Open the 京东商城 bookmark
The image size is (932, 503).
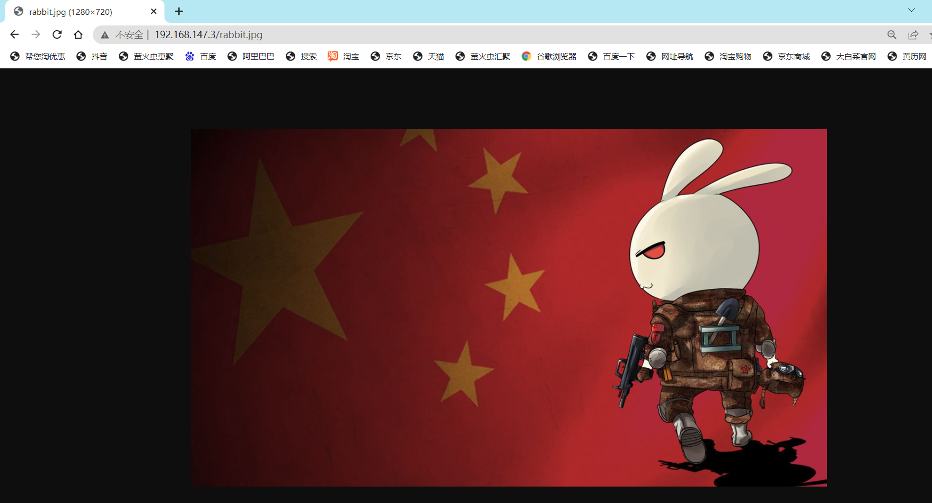pos(786,56)
